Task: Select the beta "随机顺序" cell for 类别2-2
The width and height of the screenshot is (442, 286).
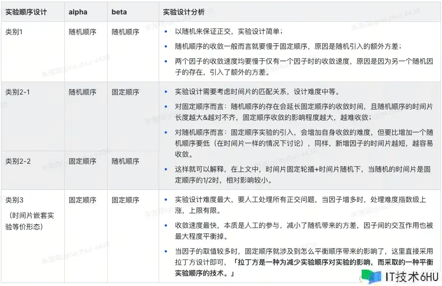Action: (125, 161)
